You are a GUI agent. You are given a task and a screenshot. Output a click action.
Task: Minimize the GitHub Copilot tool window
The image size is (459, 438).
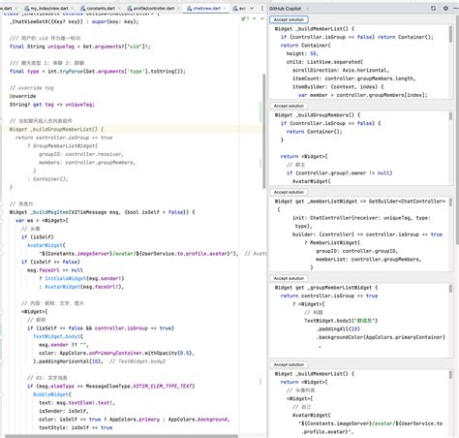(x=456, y=8)
